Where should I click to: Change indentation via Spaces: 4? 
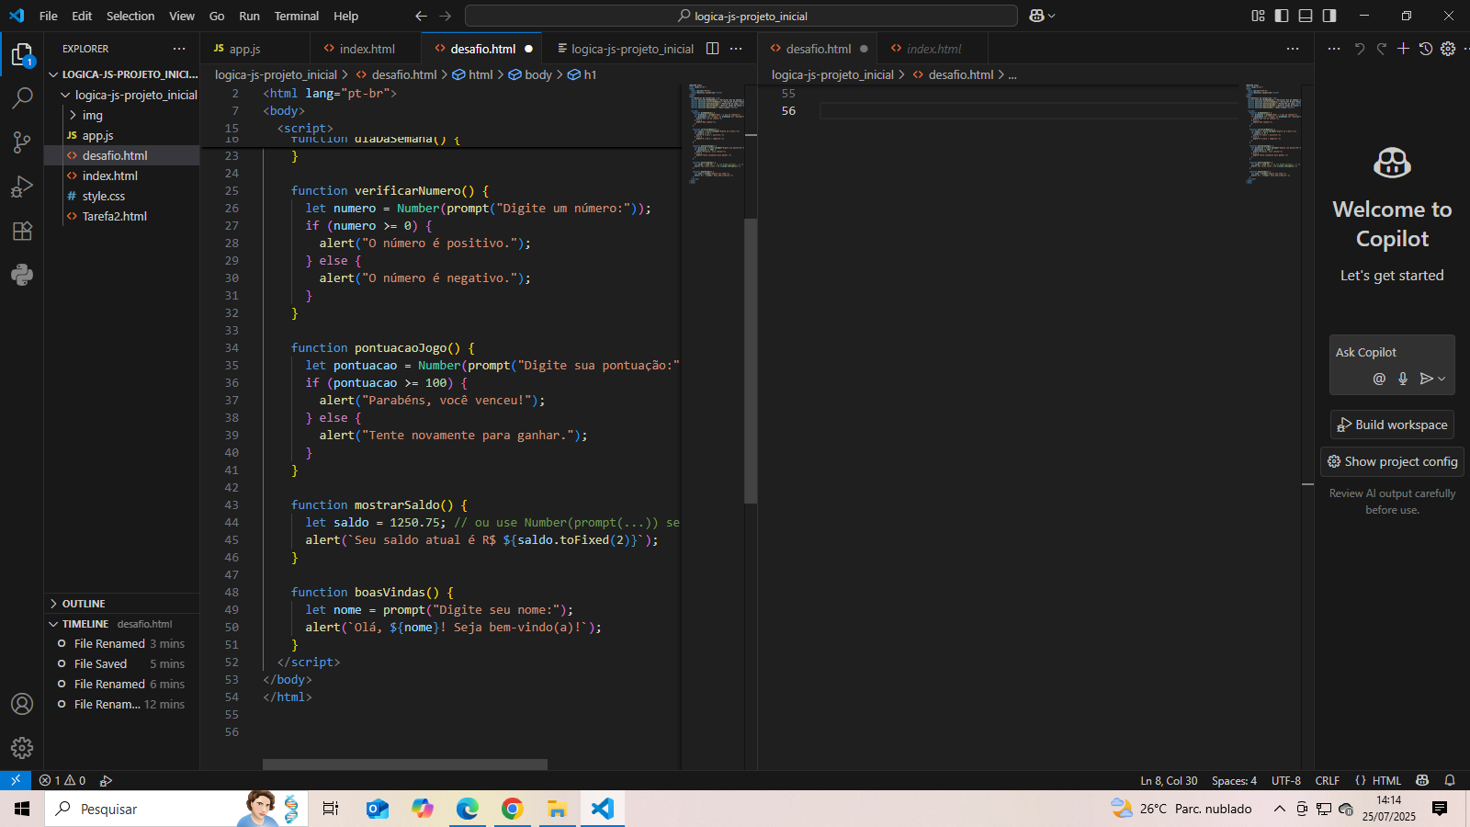(1234, 780)
